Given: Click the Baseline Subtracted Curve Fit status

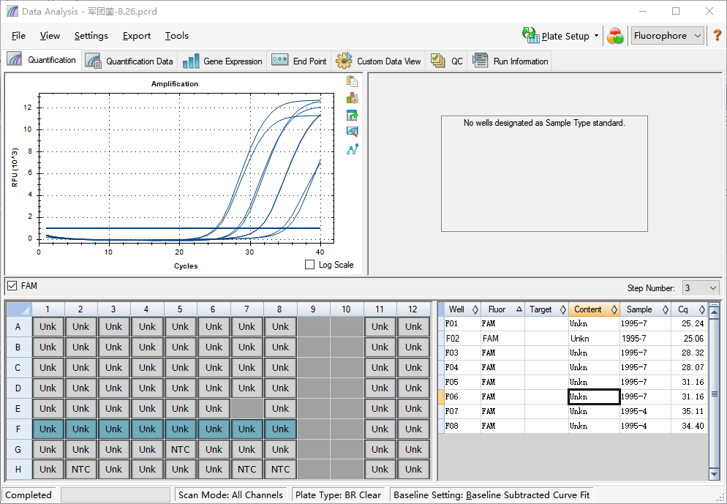Looking at the screenshot, I should tap(491, 494).
